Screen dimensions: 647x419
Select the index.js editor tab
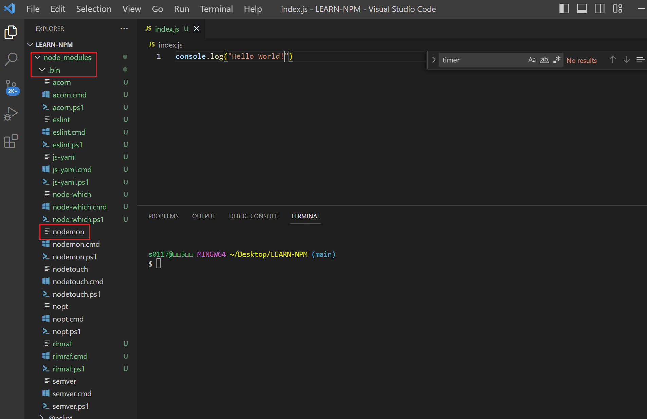[x=171, y=29]
